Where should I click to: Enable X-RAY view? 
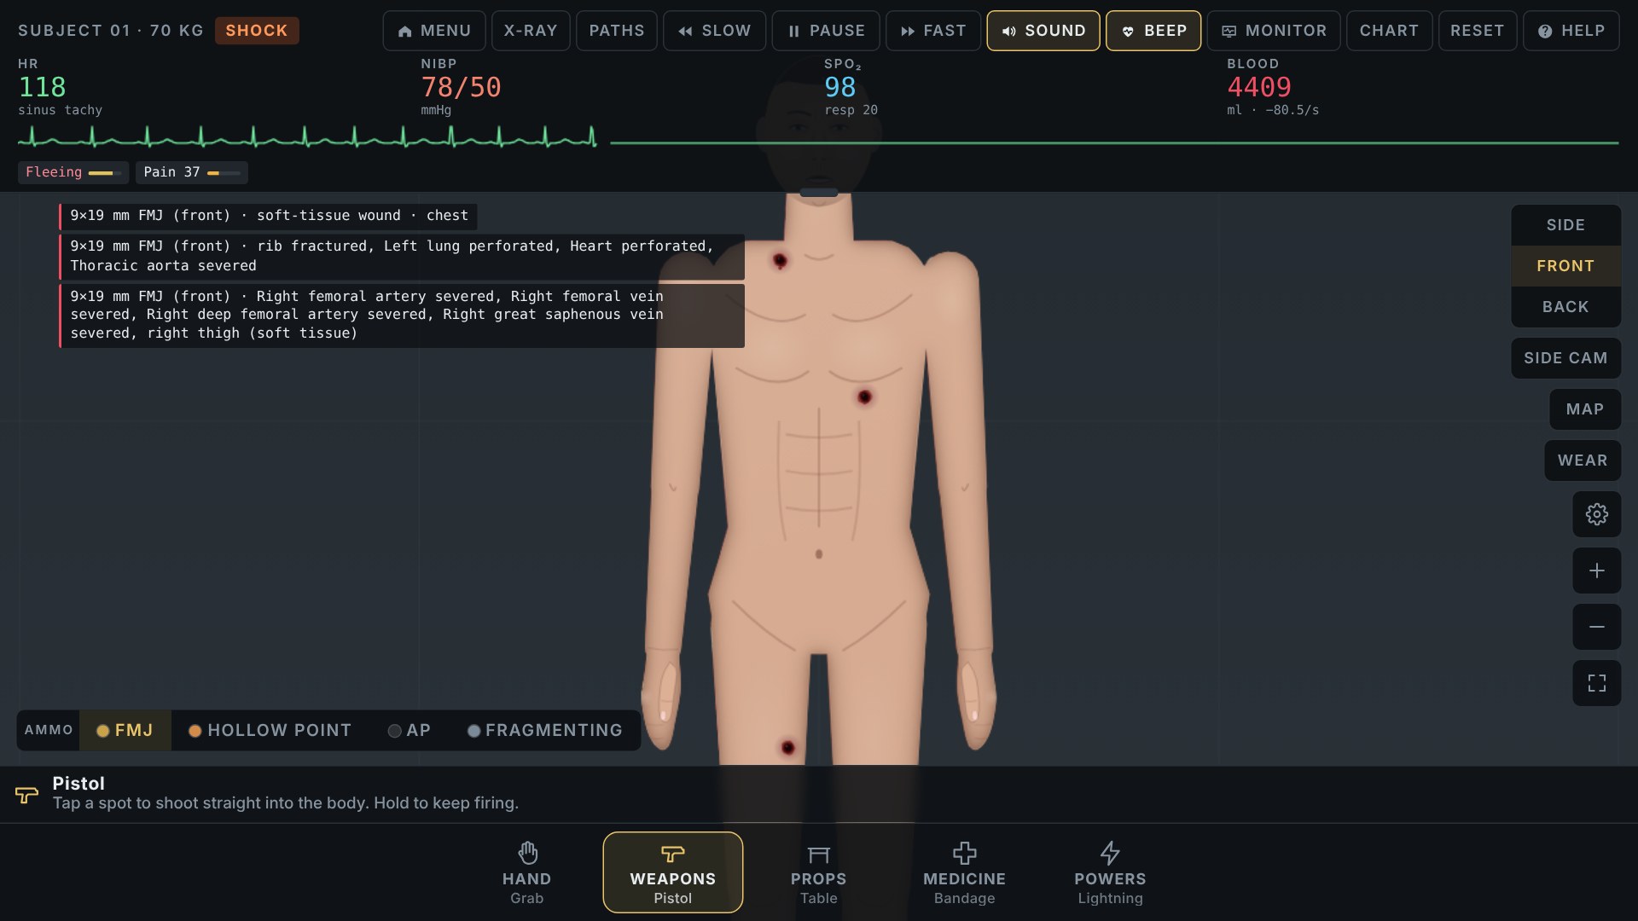pos(531,31)
